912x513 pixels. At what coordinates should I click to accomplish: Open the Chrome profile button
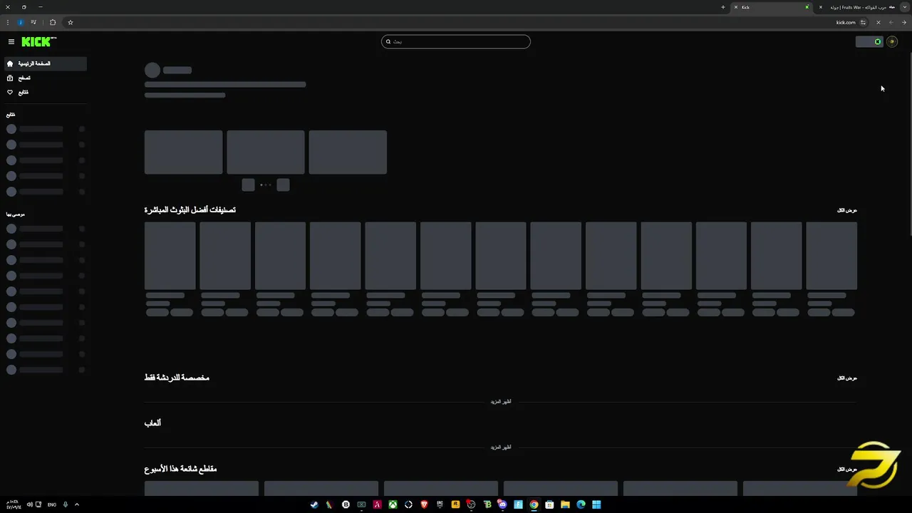(20, 22)
